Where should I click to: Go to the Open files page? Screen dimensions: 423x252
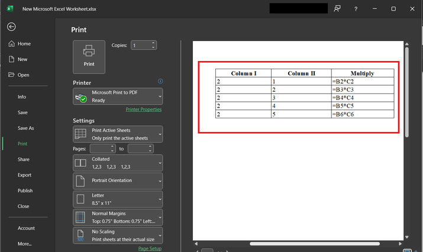point(18,75)
